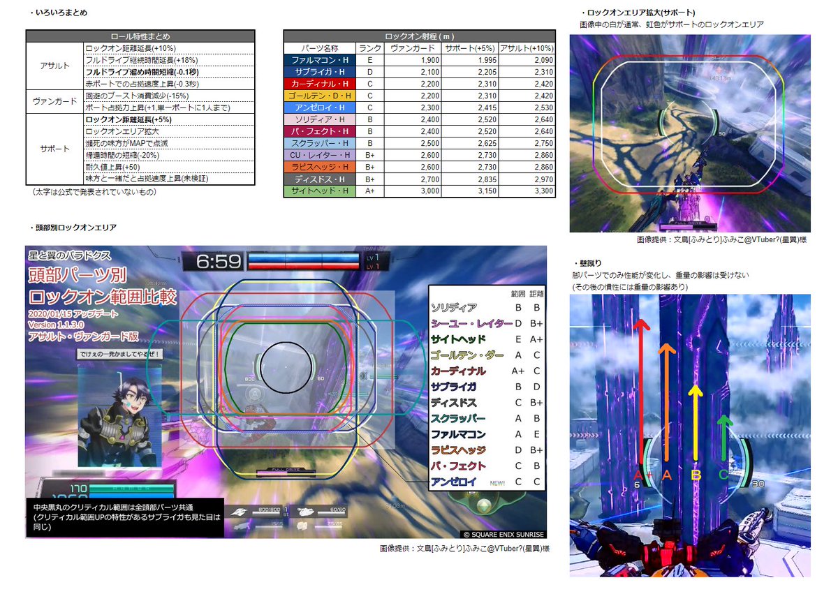Viewport: 838px width, 594px height.
Task: Click '帰還時間の短縮(-20%)' trait row
Action: (x=168, y=155)
